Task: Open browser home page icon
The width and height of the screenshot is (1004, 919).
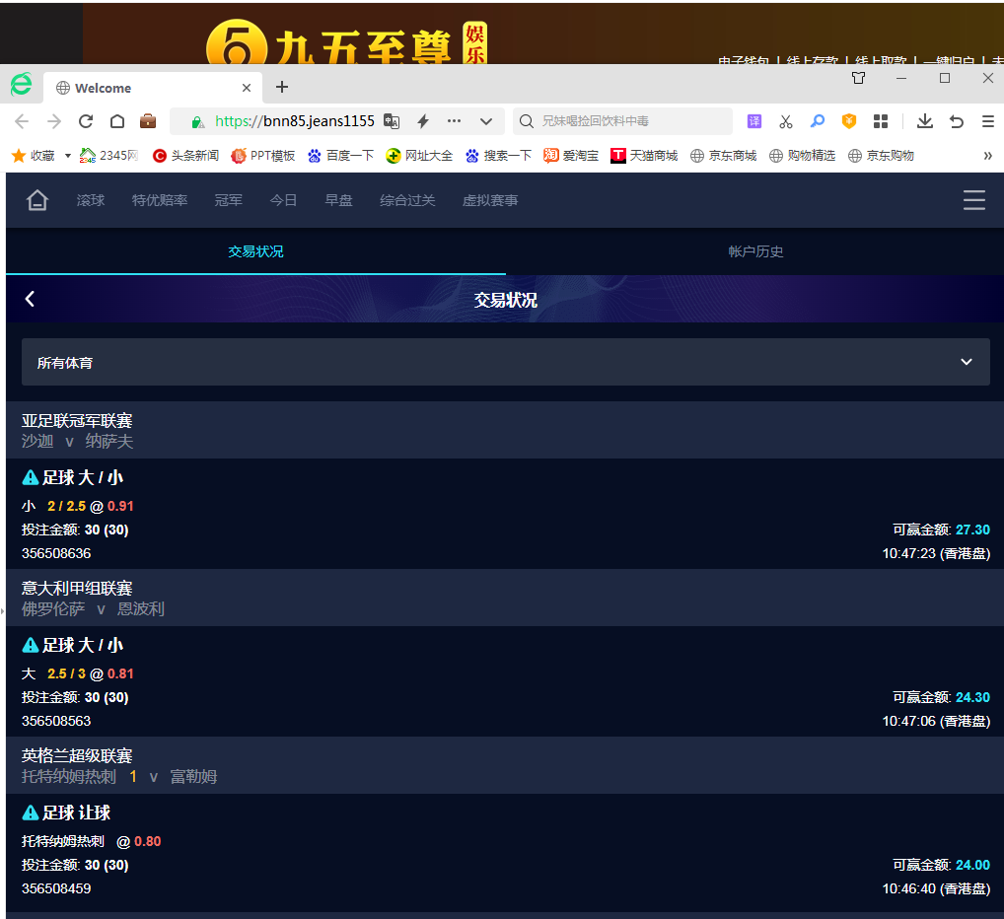Action: [117, 121]
